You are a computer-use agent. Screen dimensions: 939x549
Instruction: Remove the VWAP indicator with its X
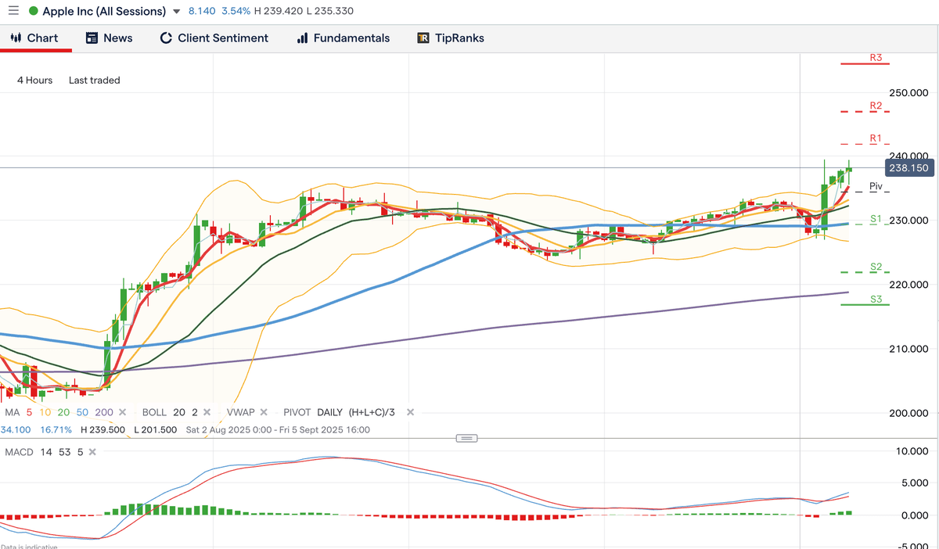(264, 412)
